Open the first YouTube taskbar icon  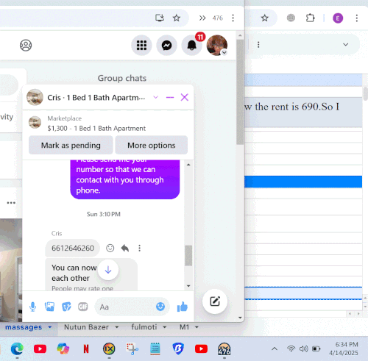40,349
